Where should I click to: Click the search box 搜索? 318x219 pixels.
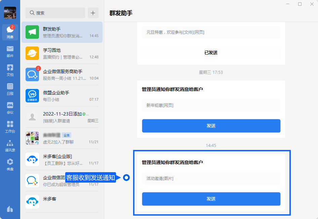pyautogui.click(x=55, y=13)
